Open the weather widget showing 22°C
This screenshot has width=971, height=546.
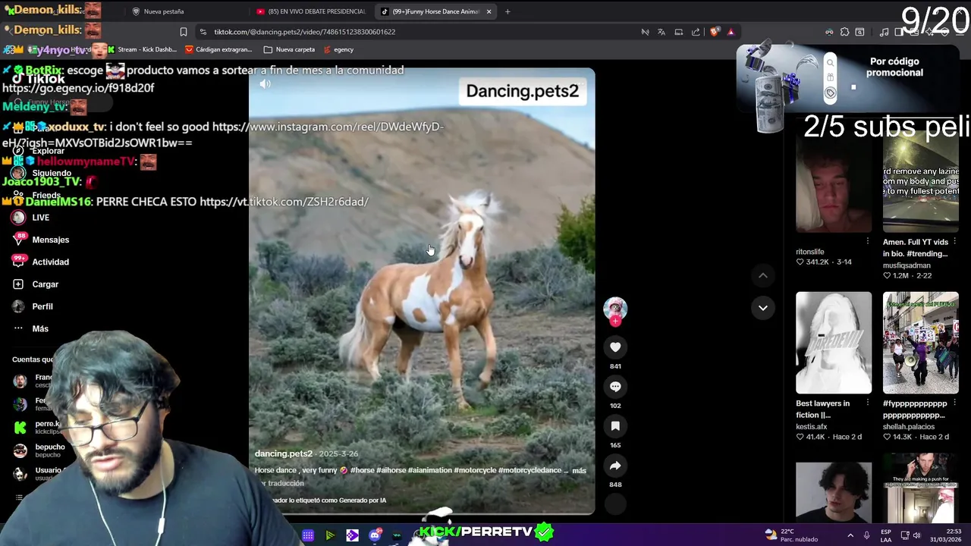pyautogui.click(x=791, y=535)
